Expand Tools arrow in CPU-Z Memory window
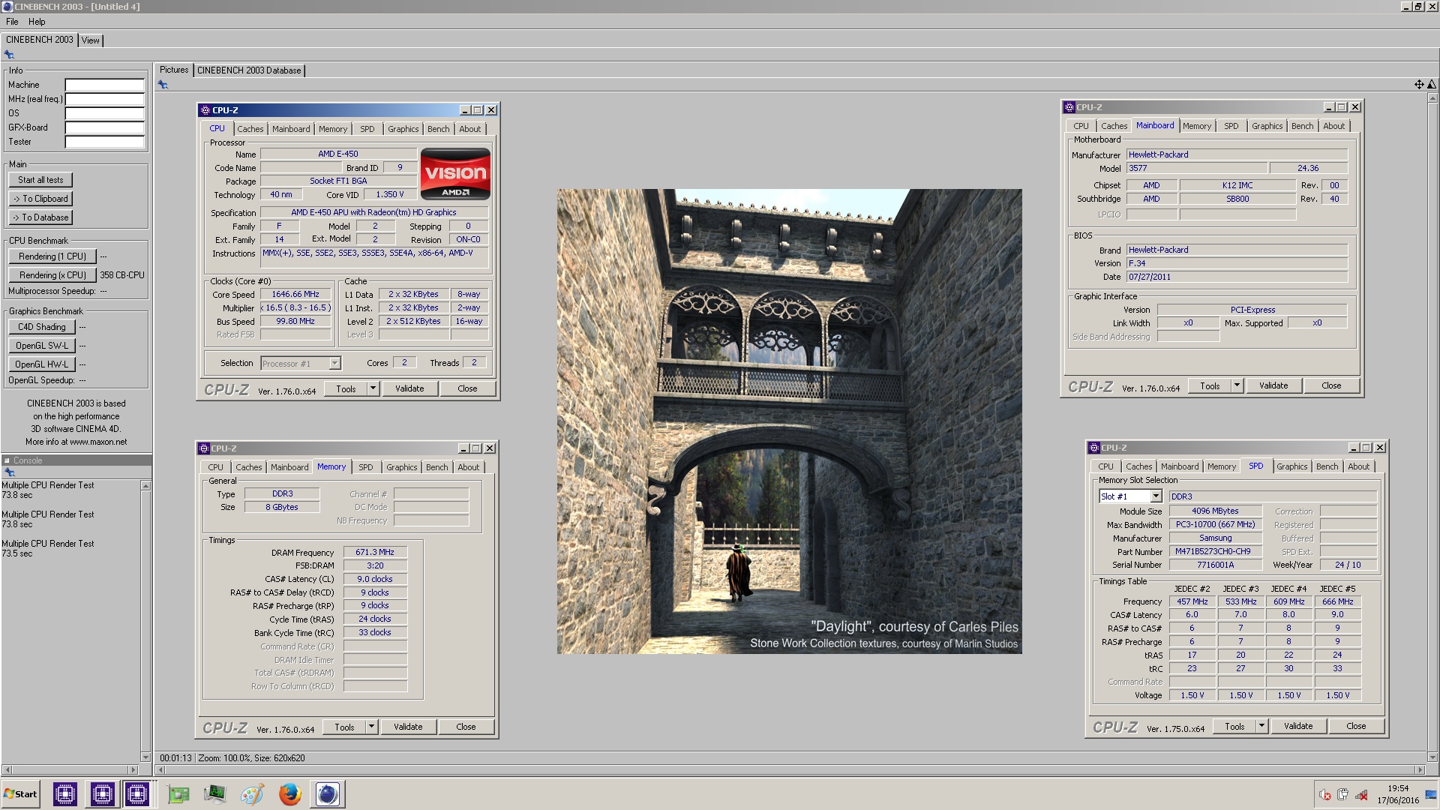This screenshot has width=1440, height=810. (371, 727)
